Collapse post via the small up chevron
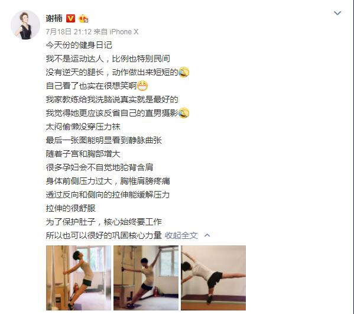 pos(207,235)
